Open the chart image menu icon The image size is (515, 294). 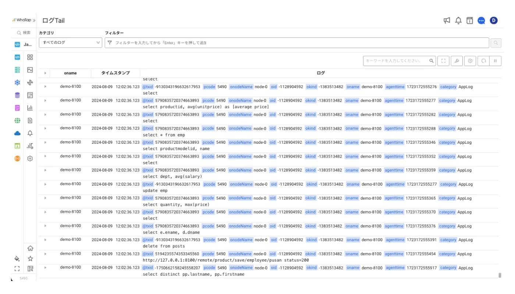[x=30, y=70]
